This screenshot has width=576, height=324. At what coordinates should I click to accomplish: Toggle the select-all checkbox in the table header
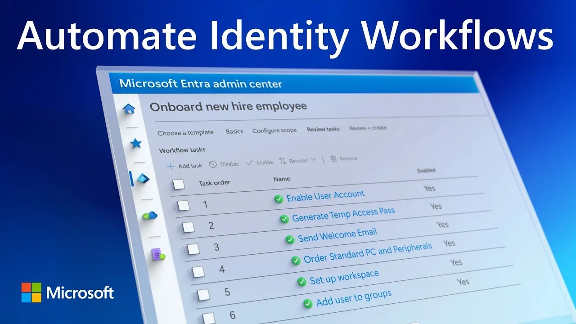tap(179, 184)
